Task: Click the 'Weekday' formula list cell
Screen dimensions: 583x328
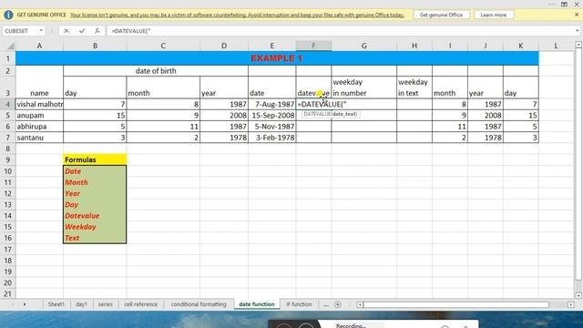Action: pos(95,227)
